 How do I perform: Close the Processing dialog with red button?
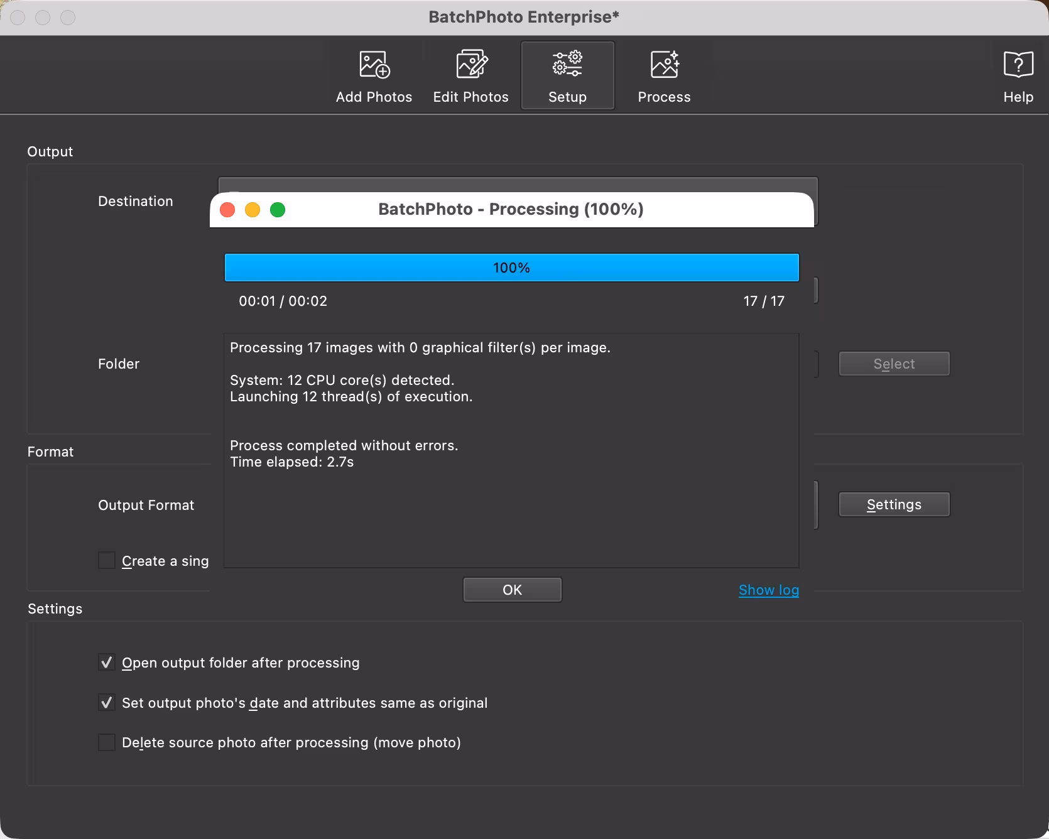(x=227, y=210)
